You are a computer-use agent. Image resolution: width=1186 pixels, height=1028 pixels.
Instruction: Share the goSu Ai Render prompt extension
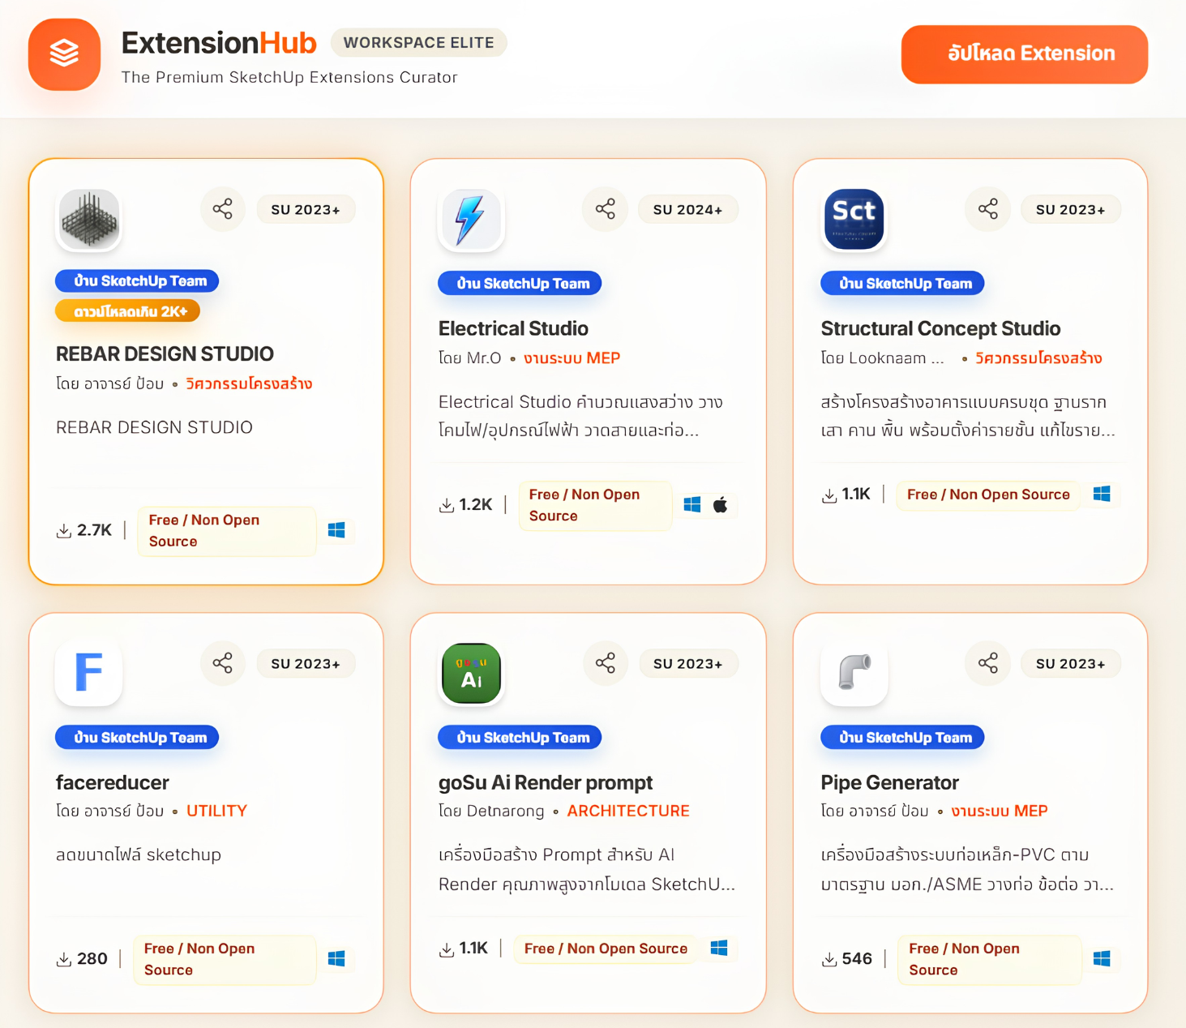[x=605, y=663]
